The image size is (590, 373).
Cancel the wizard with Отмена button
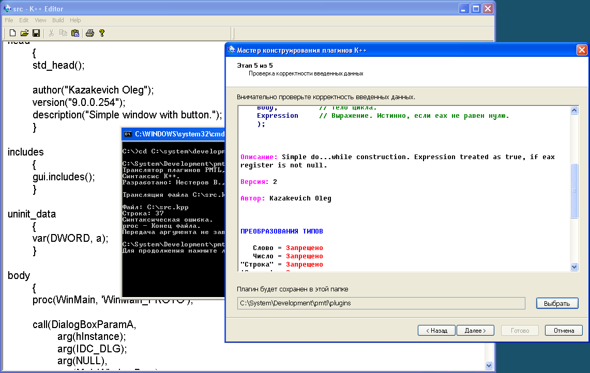click(564, 331)
